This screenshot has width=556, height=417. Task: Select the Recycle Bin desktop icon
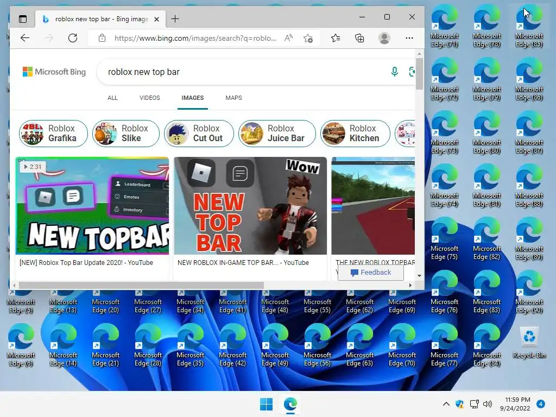click(529, 342)
